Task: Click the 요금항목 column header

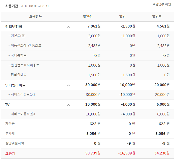Action: pyautogui.click(x=36, y=17)
